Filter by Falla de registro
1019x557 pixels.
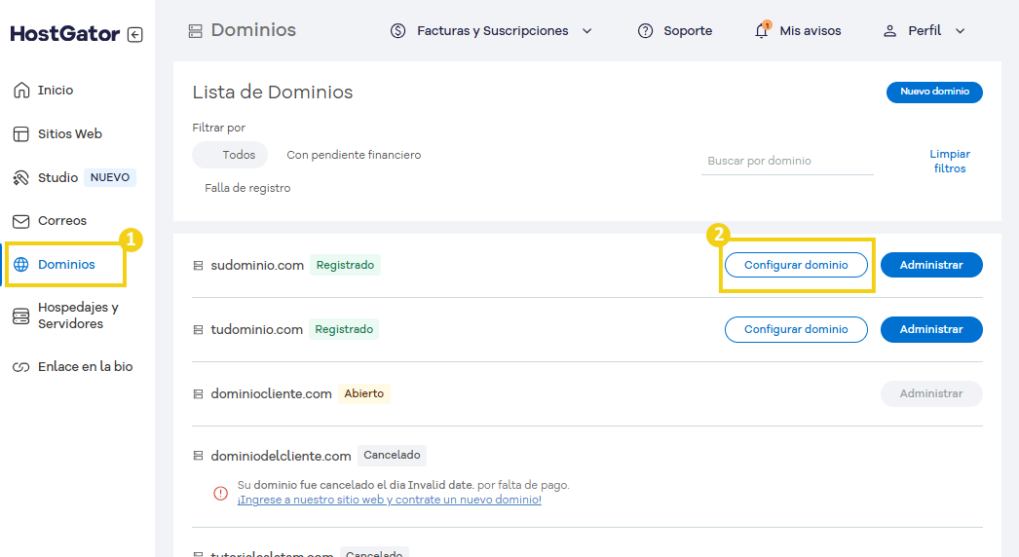point(247,188)
